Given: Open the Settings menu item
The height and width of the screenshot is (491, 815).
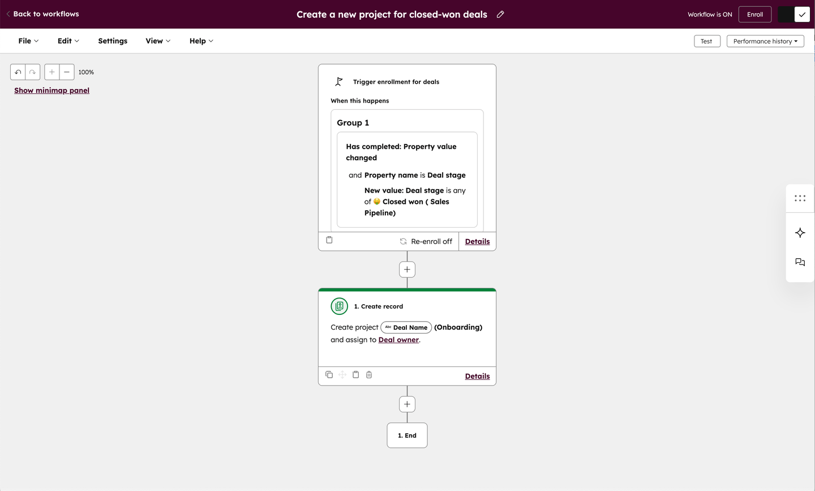Looking at the screenshot, I should point(113,41).
